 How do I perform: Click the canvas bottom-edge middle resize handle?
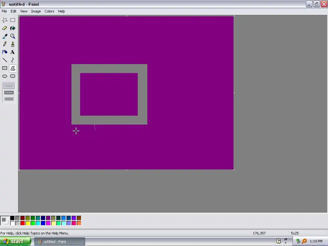click(127, 170)
